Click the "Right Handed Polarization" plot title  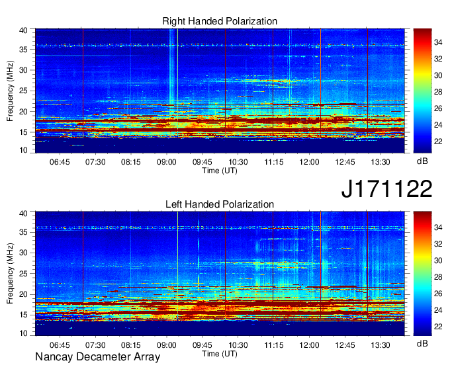click(x=220, y=21)
